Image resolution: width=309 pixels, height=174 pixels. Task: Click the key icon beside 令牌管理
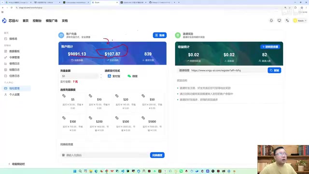tap(5, 58)
